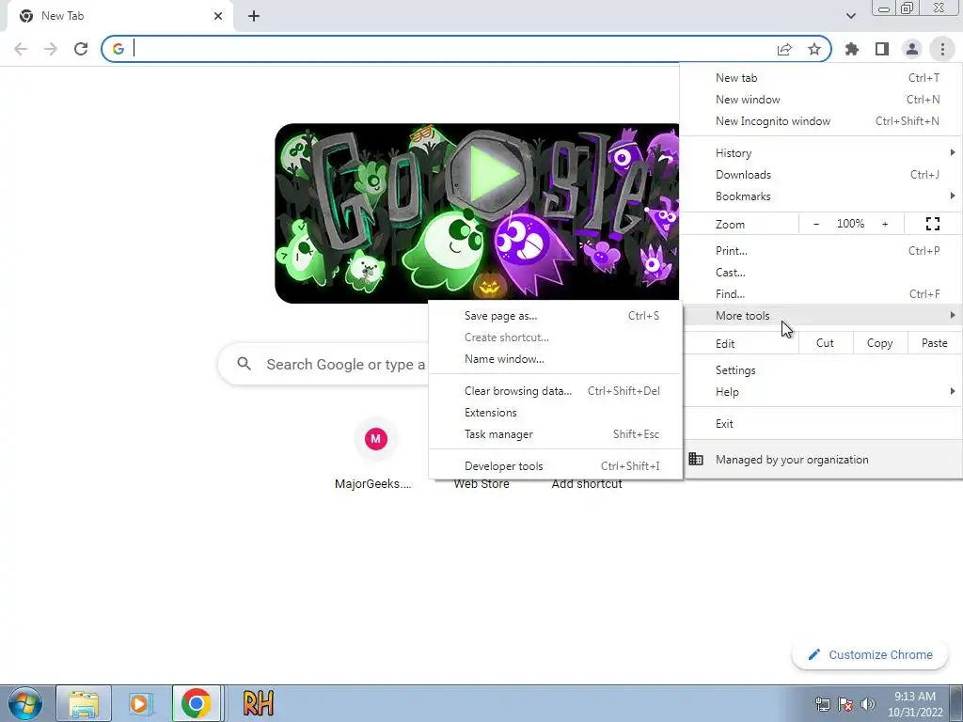
Task: Expand the History submenu
Action: [x=821, y=153]
